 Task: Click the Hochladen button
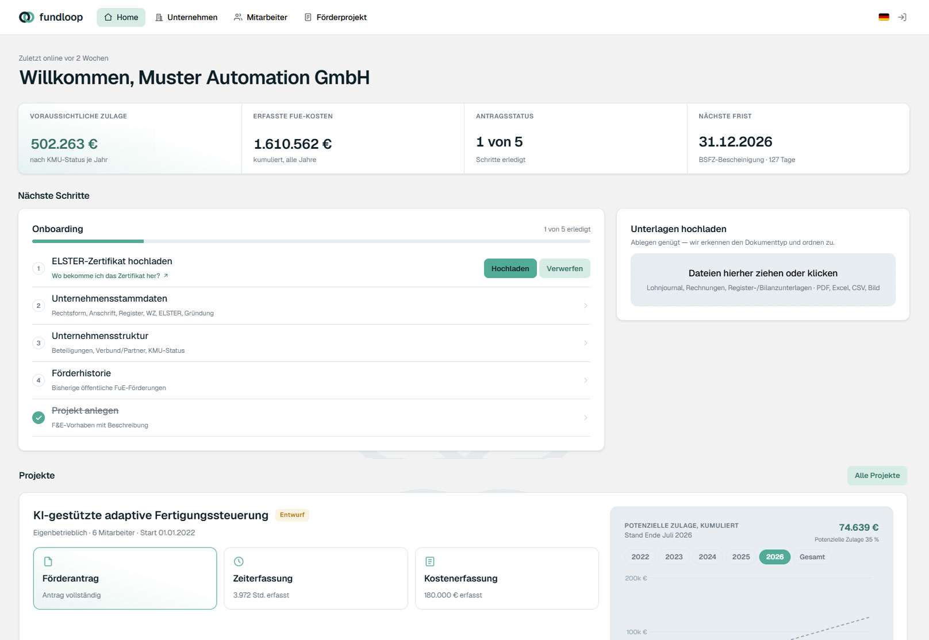click(510, 268)
